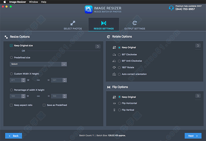Click the custom width stepper arrows

(x=23, y=80)
